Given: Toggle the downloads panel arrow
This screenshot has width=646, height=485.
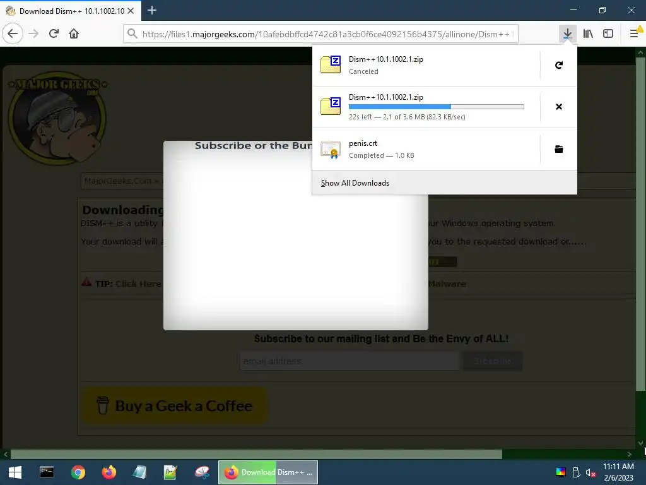Looking at the screenshot, I should (x=567, y=33).
